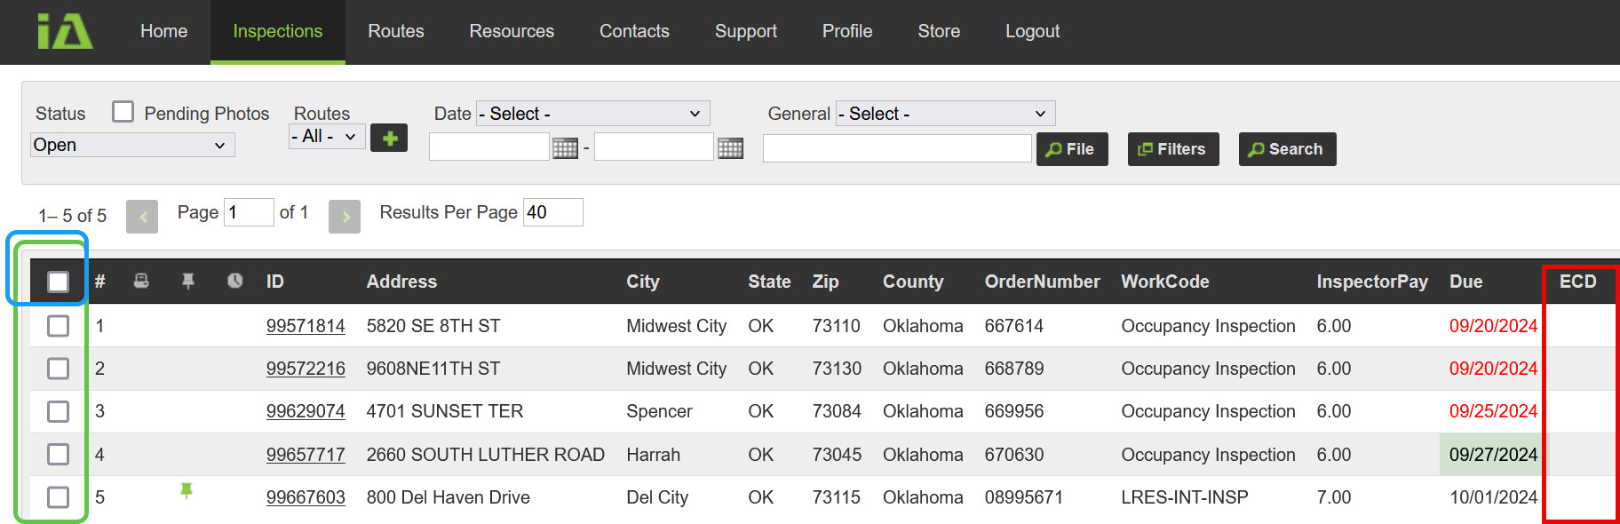Image resolution: width=1620 pixels, height=524 pixels.
Task: Click the printer column header icon
Action: [x=141, y=281]
